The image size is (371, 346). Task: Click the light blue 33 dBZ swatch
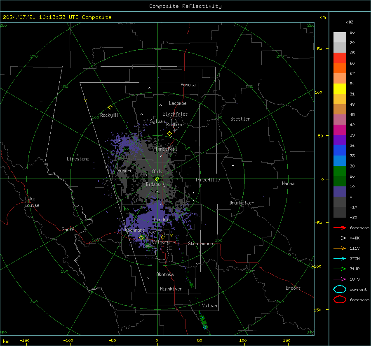click(340, 160)
